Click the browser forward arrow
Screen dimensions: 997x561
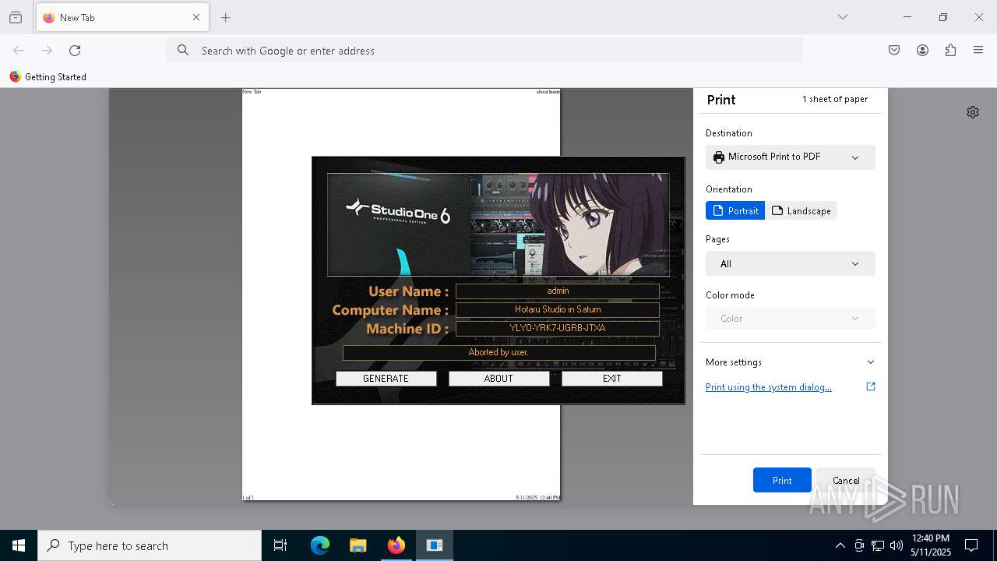click(47, 51)
